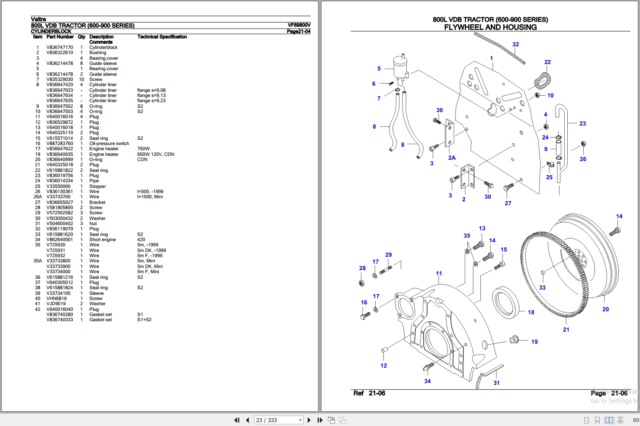Select the go-back navigation history icon
This screenshot has width=640, height=426.
pyautogui.click(x=331, y=420)
